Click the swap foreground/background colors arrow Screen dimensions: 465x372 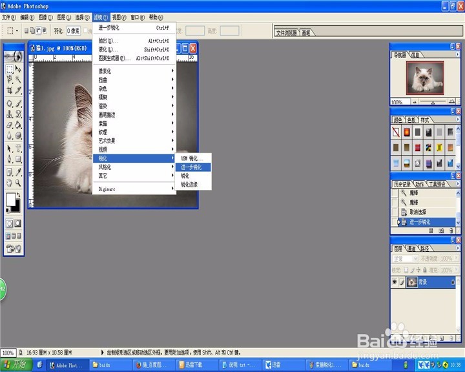18,195
